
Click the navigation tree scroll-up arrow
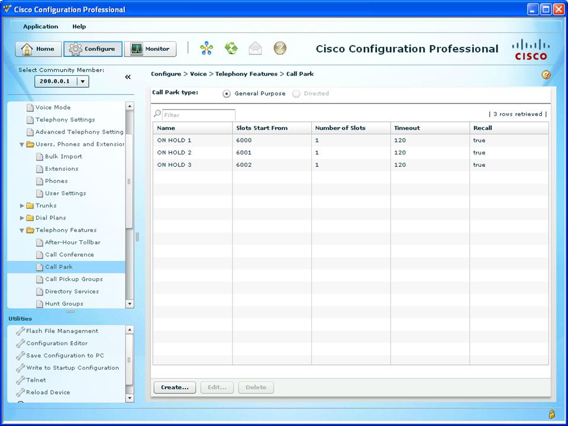[130, 106]
